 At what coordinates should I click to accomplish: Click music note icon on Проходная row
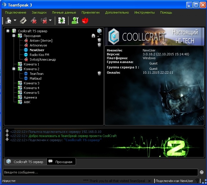click(x=99, y=36)
